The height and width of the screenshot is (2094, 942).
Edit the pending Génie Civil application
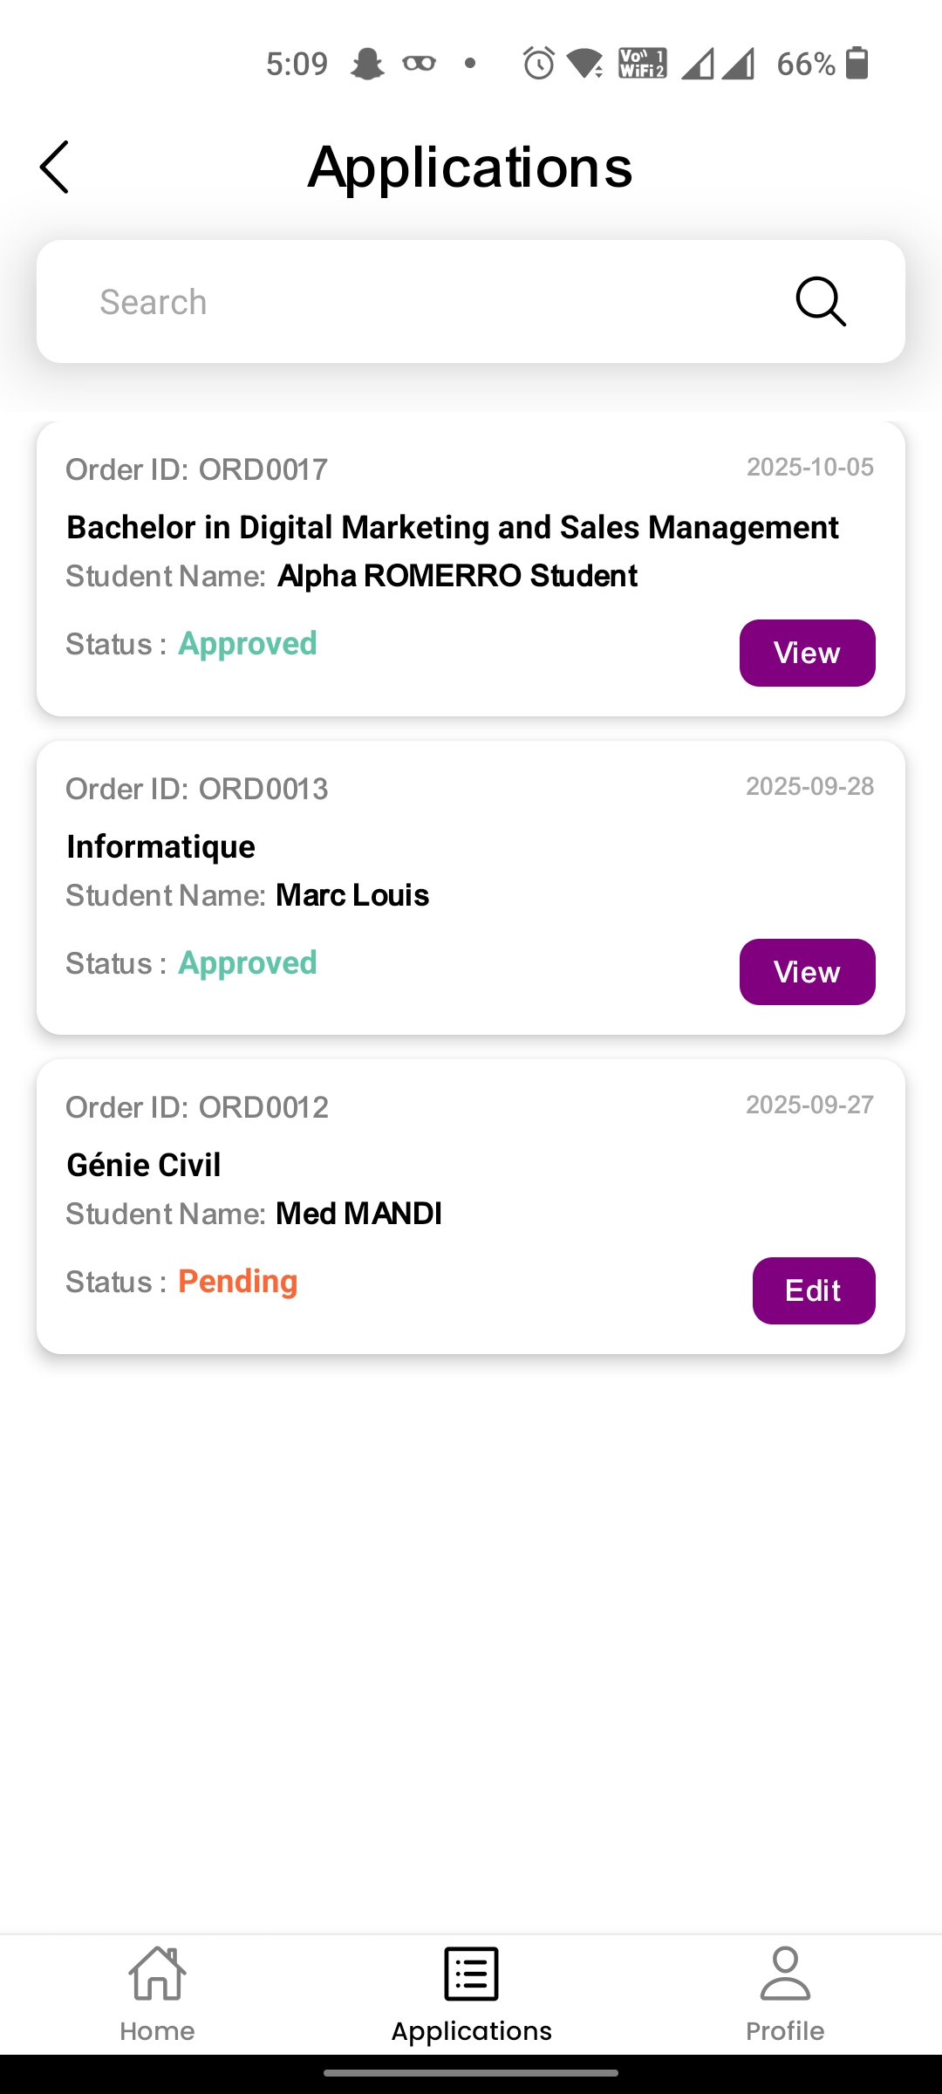(813, 1290)
